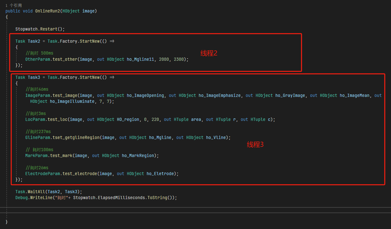This screenshot has height=229, width=391.
Task: Click the comment "//耗时3ms"
Action: (36, 113)
